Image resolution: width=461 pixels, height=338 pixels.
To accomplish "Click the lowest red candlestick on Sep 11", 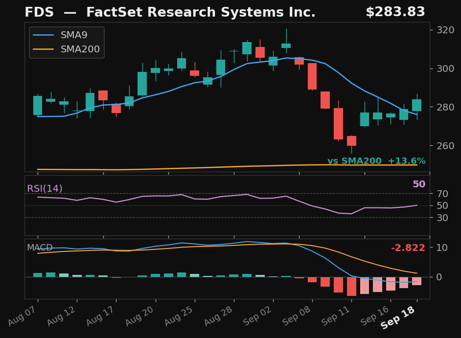I will click(352, 141).
